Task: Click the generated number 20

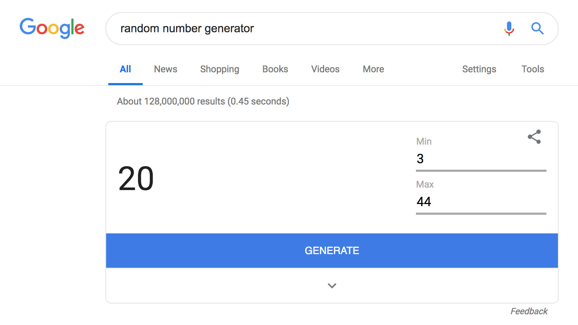Action: tap(136, 179)
